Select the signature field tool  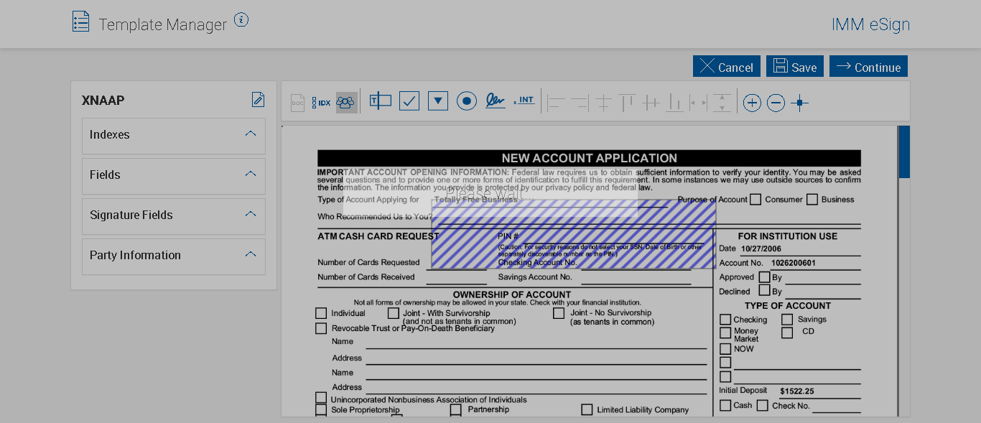tap(495, 101)
